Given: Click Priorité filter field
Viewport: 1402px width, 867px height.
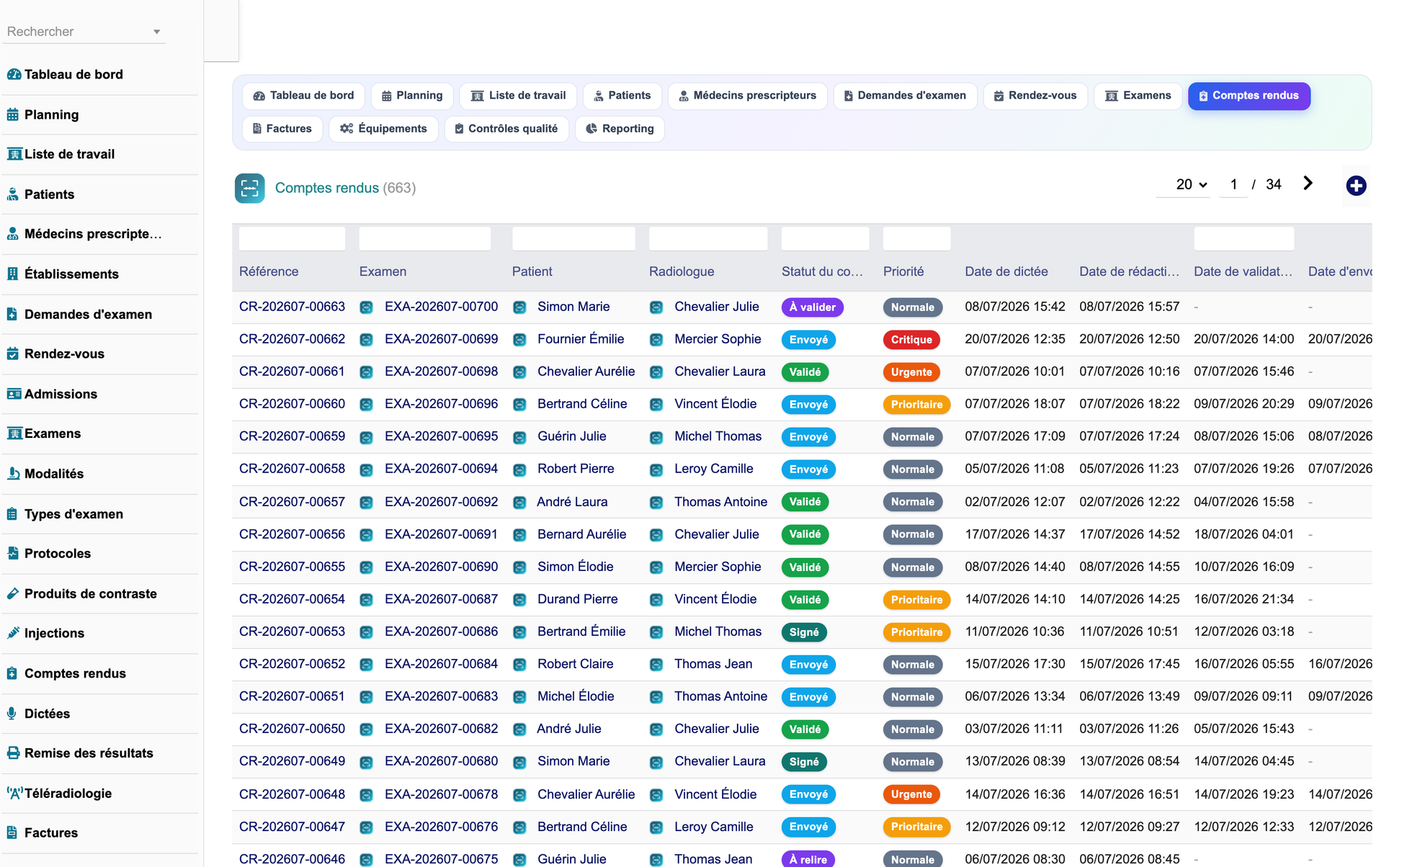Looking at the screenshot, I should (916, 238).
